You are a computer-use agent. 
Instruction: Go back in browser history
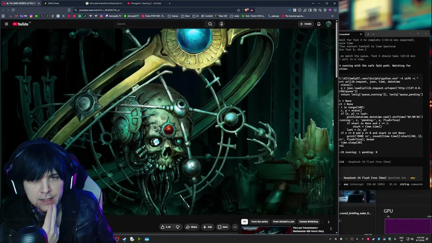pyautogui.click(x=3, y=10)
